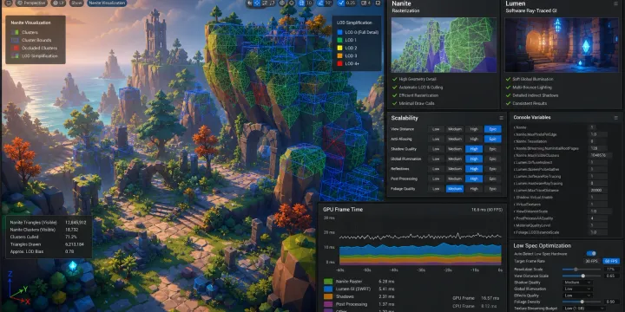
Task: Open the Texture Streaming Budget dropdown
Action: 584,309
